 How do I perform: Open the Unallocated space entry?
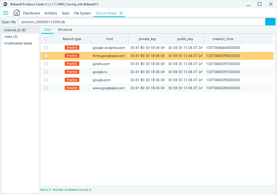pyautogui.click(x=20, y=43)
